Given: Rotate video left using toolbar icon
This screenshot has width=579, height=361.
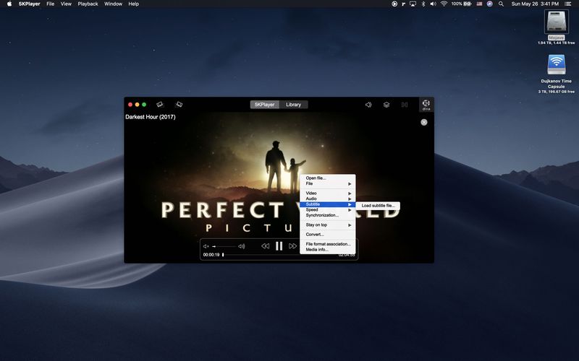Looking at the screenshot, I should [x=160, y=105].
